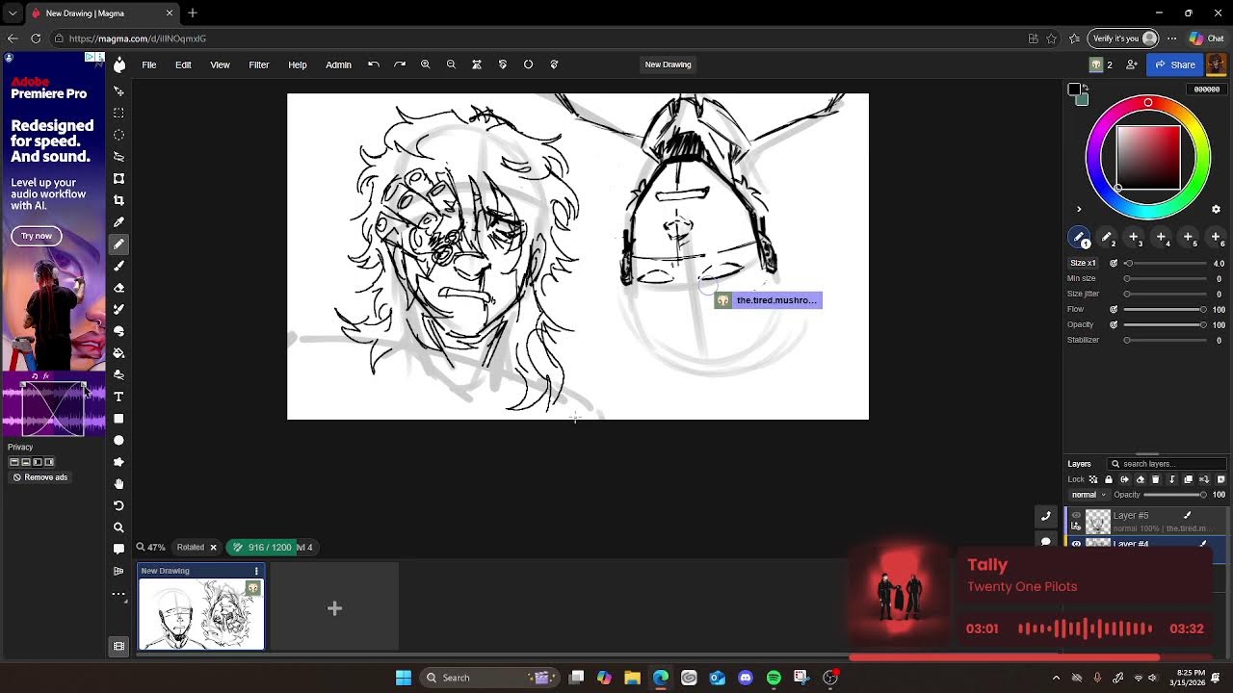Open the Admin menu
The height and width of the screenshot is (693, 1233).
338,64
